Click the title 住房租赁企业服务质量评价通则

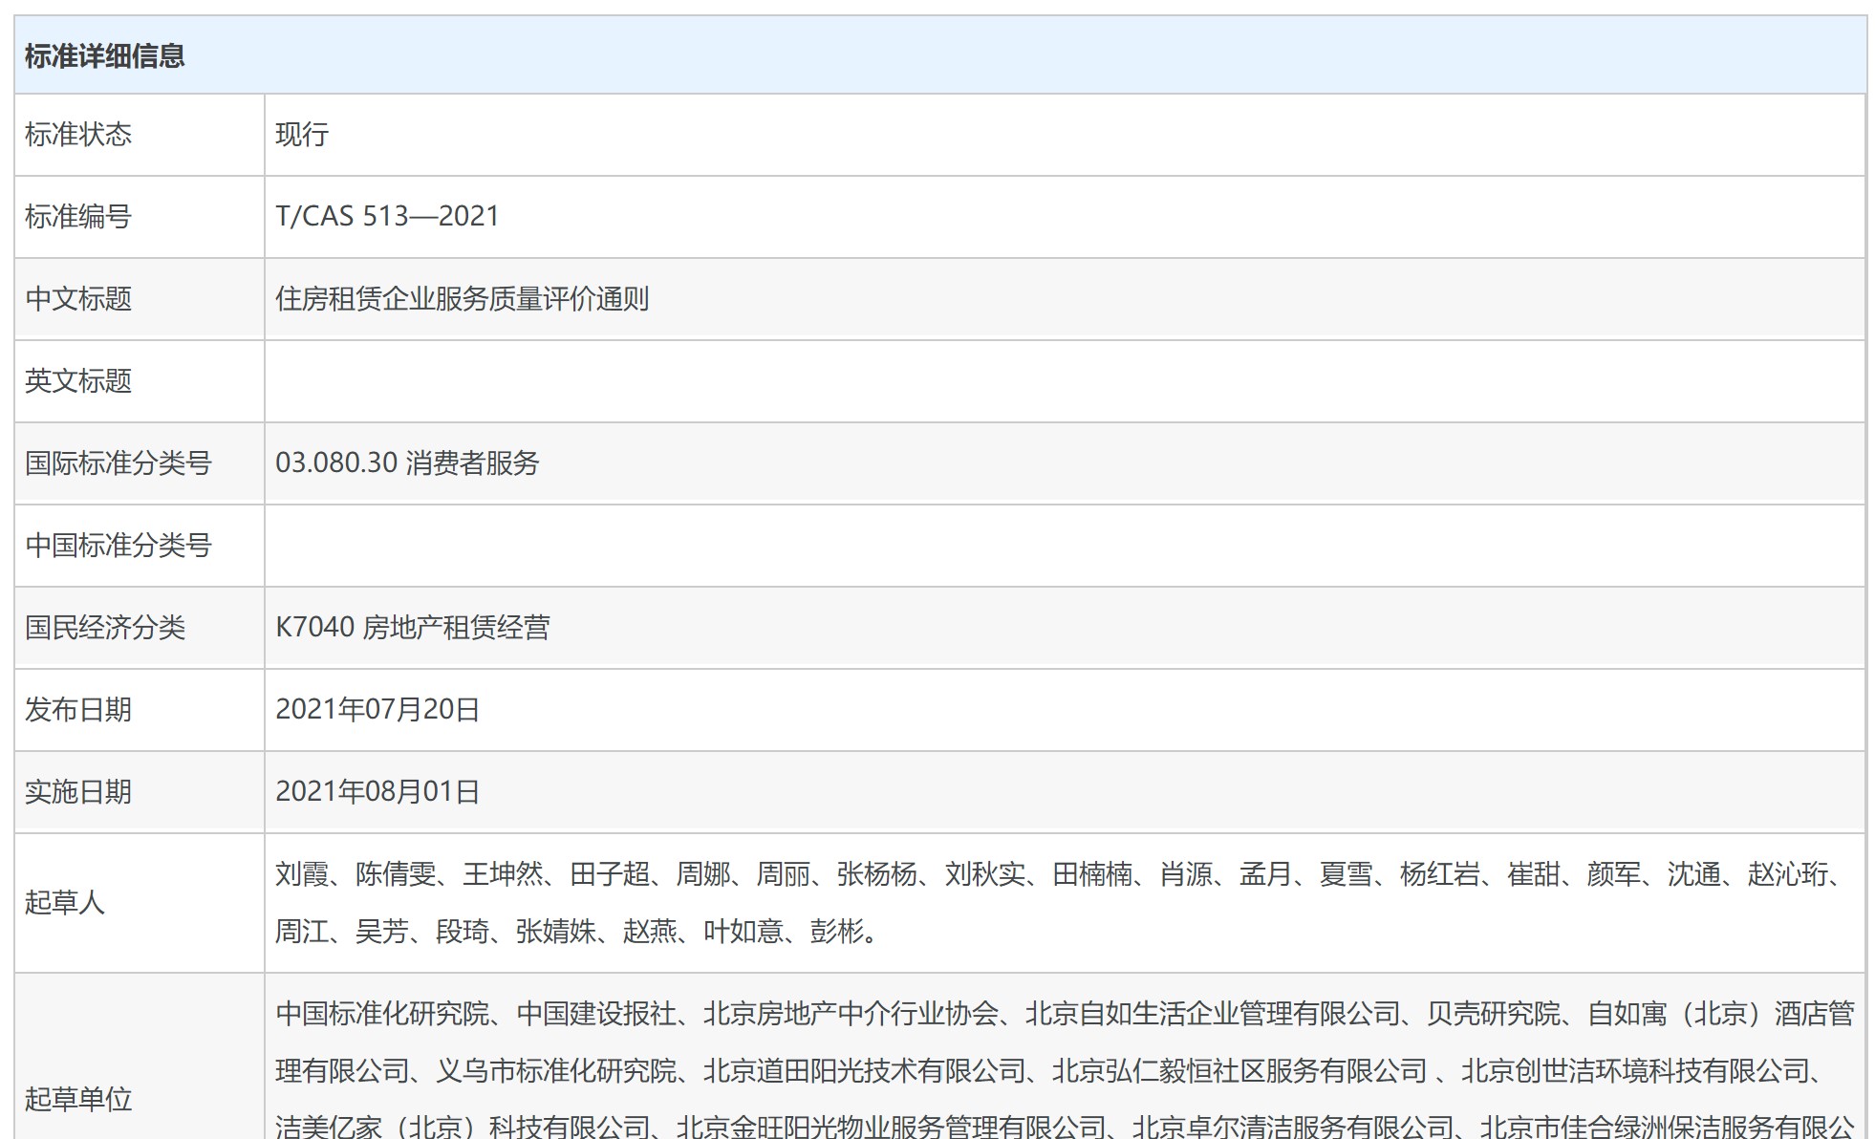click(x=462, y=299)
